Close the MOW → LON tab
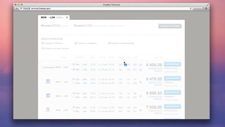Screen dimensions: 225x127 coord(67,17)
